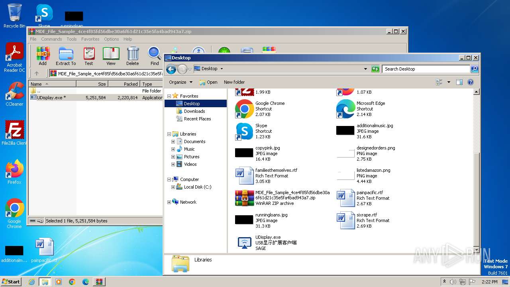This screenshot has height=287, width=510.
Task: Select Desktop in Favorites
Action: point(195,104)
